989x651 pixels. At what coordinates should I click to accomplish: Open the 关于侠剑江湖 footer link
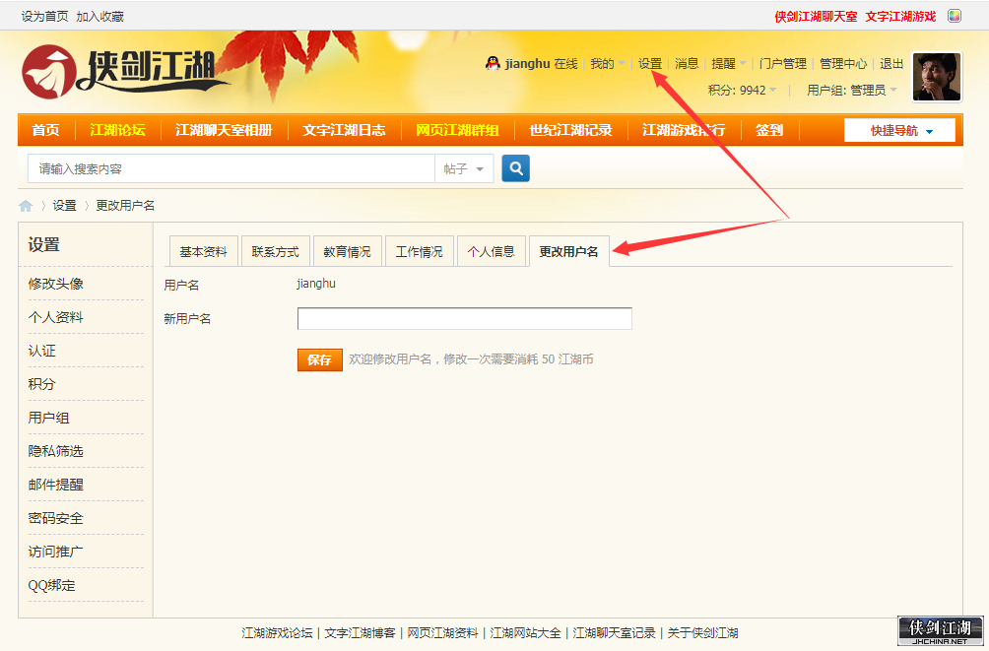[702, 632]
